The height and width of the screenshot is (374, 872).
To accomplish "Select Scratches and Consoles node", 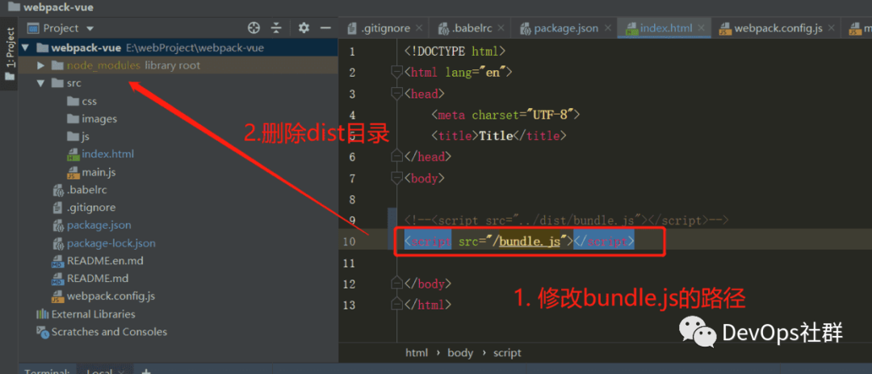I will click(101, 332).
